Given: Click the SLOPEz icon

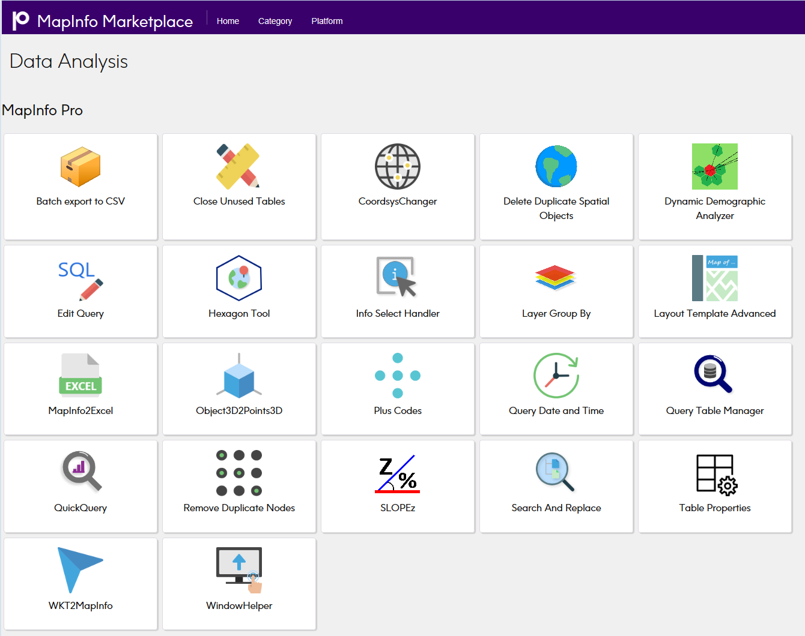Looking at the screenshot, I should (x=398, y=473).
